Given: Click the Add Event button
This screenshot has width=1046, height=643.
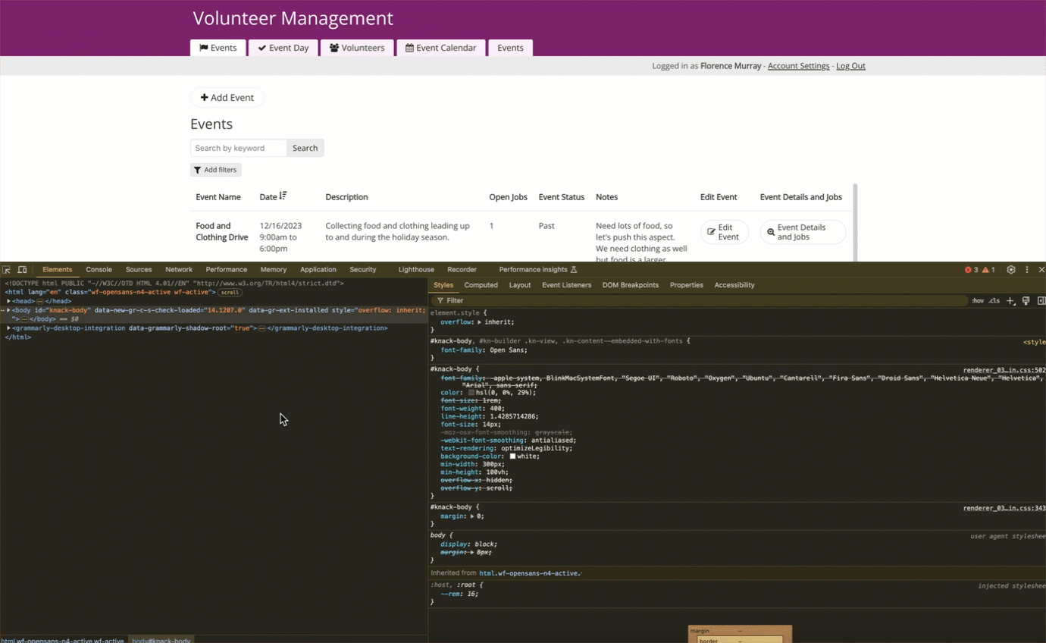Looking at the screenshot, I should coord(227,97).
